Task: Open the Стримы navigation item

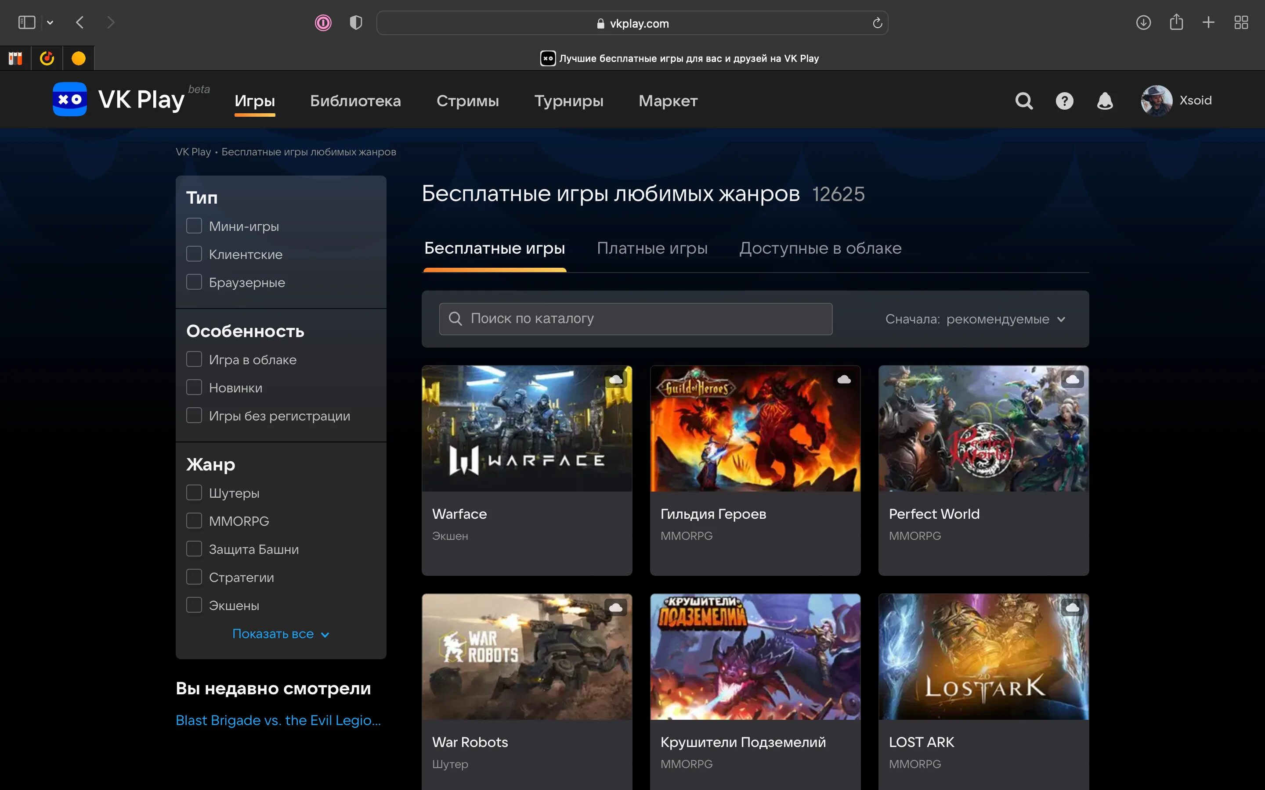Action: click(x=467, y=101)
